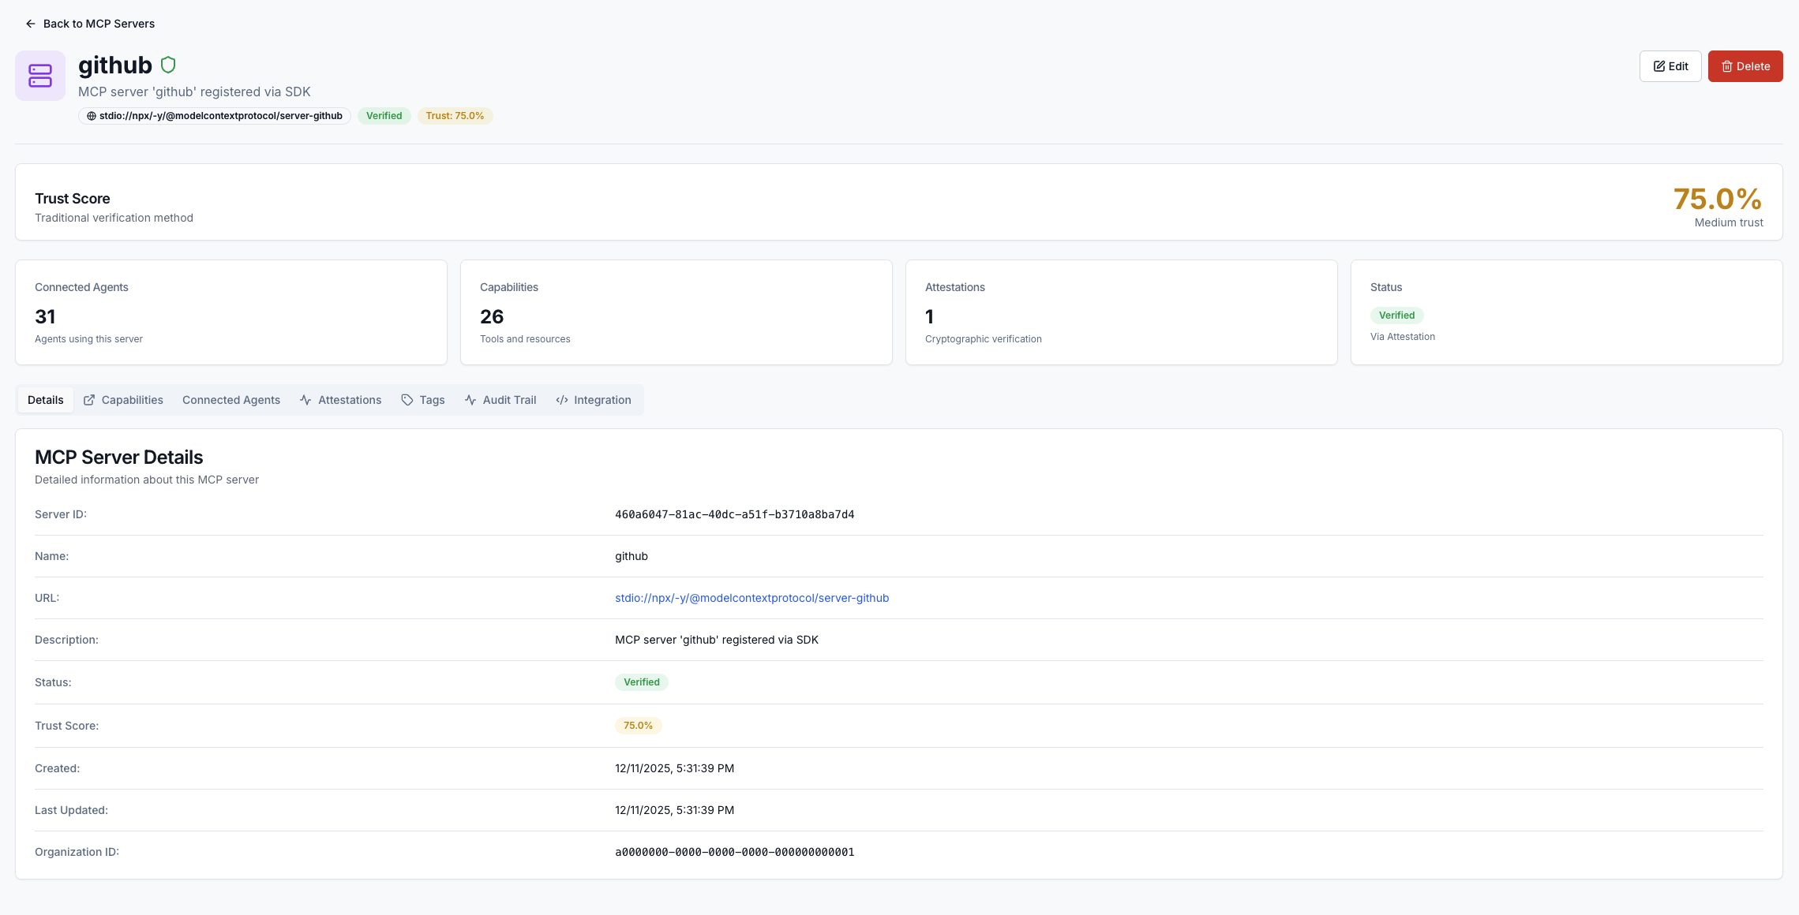
Task: Click the Capabilities tab external-link icon
Action: tap(89, 400)
